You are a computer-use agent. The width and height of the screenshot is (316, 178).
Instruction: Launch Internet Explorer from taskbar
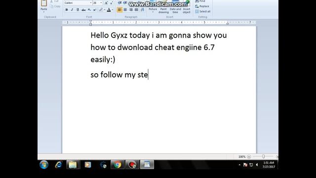pyautogui.click(x=59, y=165)
